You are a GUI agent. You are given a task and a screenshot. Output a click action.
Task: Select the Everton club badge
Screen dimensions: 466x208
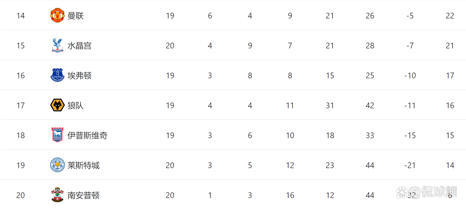(x=57, y=75)
